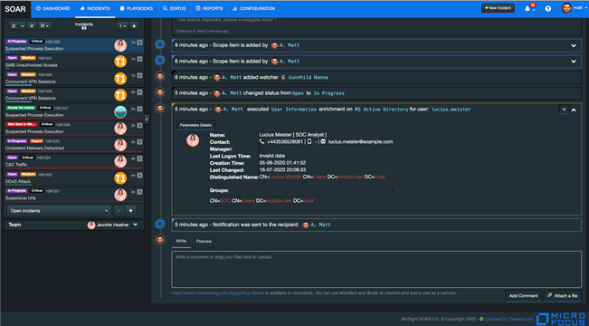Click info icon on Suspicious Urls row
This screenshot has height=326, width=589.
pyautogui.click(x=139, y=192)
